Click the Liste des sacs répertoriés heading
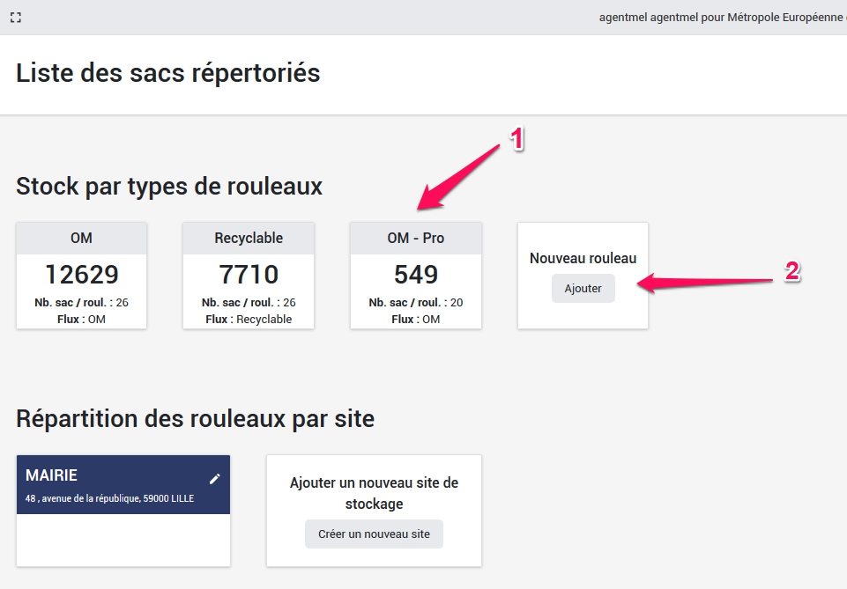This screenshot has width=847, height=589. click(168, 73)
